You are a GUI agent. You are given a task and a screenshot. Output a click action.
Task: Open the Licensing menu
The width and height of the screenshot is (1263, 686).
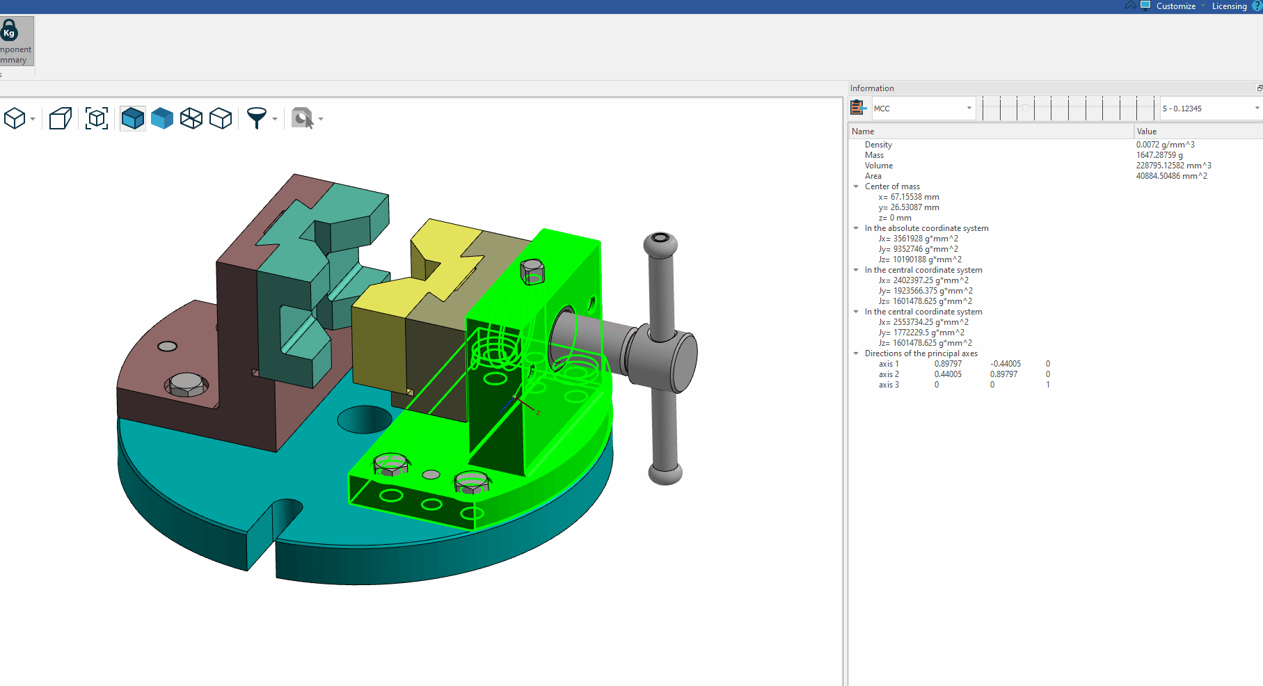click(x=1229, y=6)
